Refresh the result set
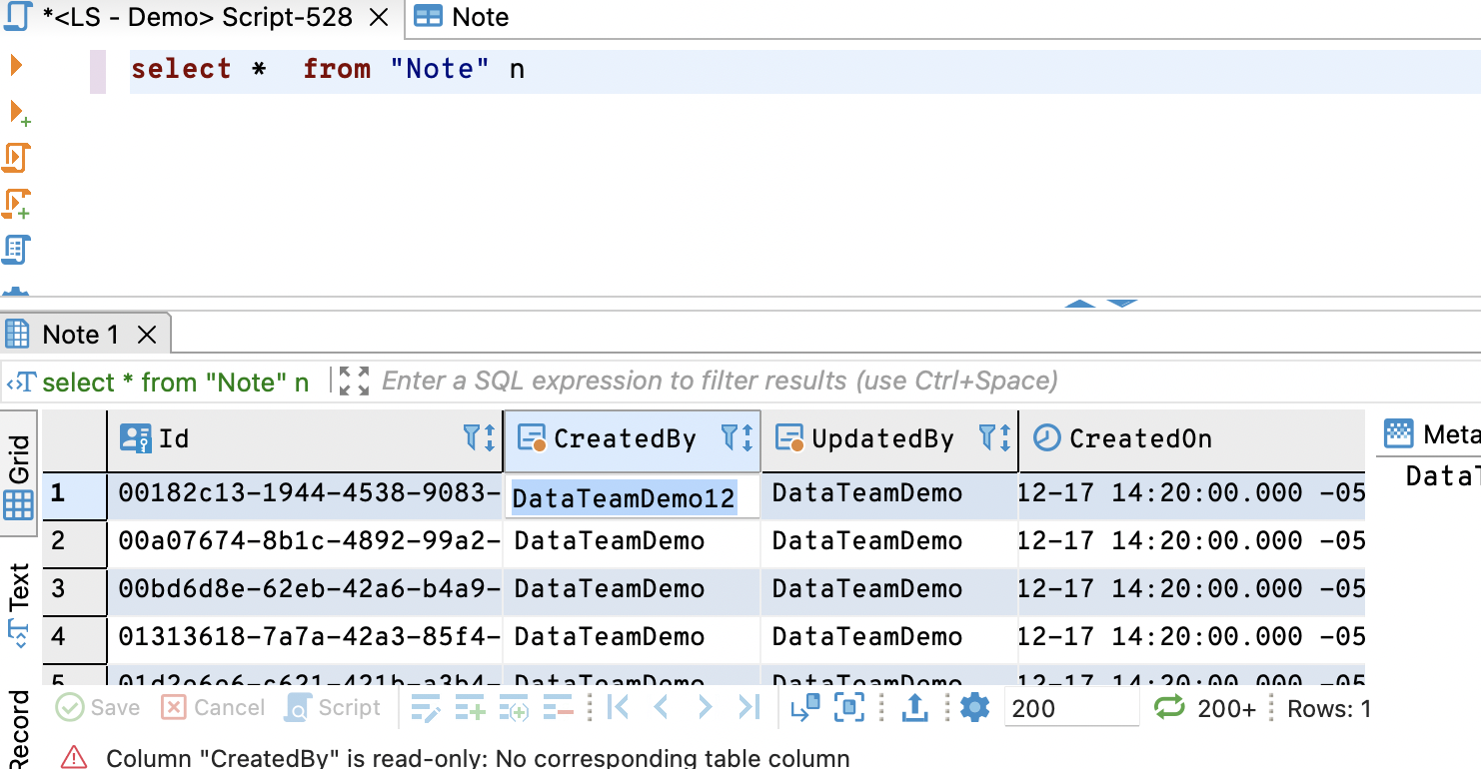 click(1169, 708)
